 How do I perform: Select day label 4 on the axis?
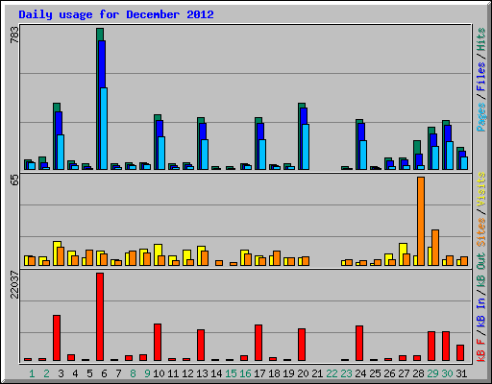click(x=75, y=373)
